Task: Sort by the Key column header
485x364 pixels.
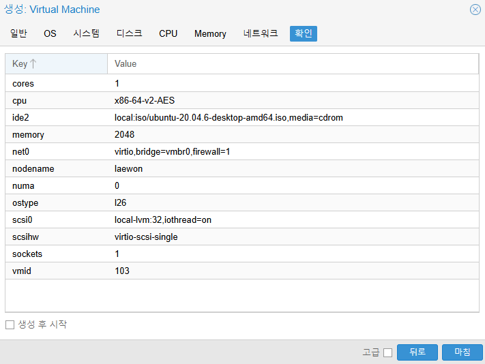Action: point(56,63)
